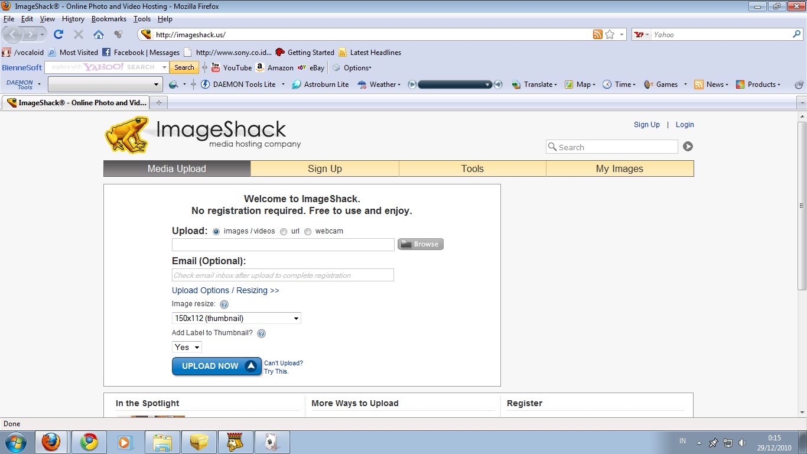The image size is (807, 454).
Task: Click the toolbar radio player play button
Action: coord(412,85)
